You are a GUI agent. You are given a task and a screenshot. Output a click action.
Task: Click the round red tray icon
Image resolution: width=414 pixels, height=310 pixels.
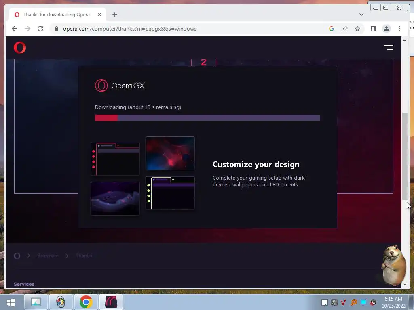click(x=373, y=302)
